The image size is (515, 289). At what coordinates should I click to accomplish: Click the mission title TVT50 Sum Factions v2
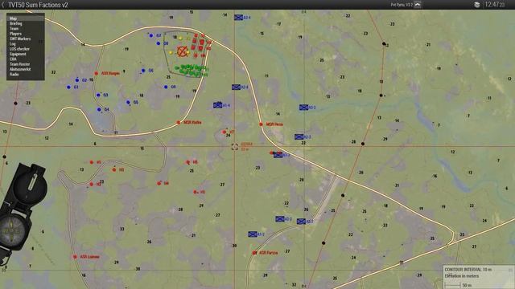(x=38, y=5)
